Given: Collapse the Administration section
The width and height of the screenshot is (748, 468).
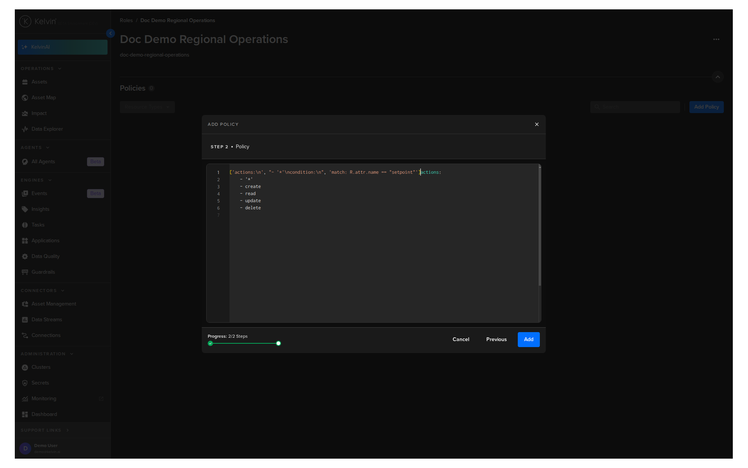Looking at the screenshot, I should (x=72, y=354).
